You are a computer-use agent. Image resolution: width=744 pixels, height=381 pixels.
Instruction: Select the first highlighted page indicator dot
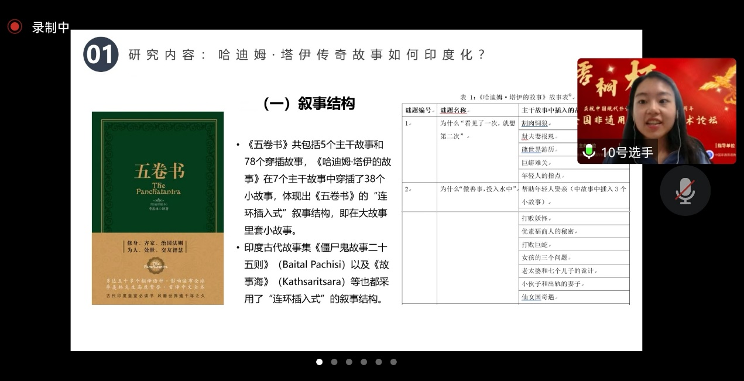tap(319, 362)
